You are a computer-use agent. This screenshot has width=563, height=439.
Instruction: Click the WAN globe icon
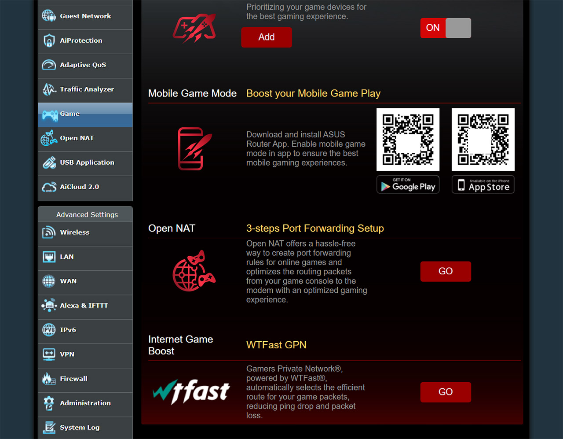coord(49,281)
